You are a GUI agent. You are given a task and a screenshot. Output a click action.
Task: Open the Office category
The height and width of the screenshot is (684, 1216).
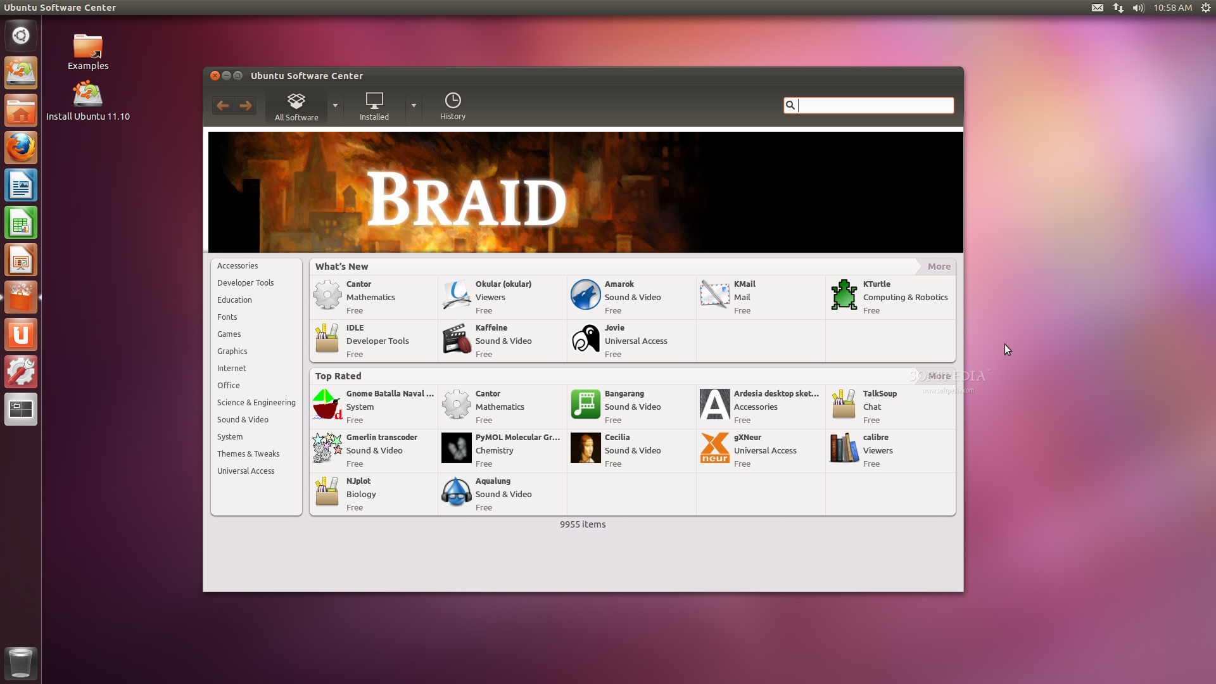click(228, 386)
